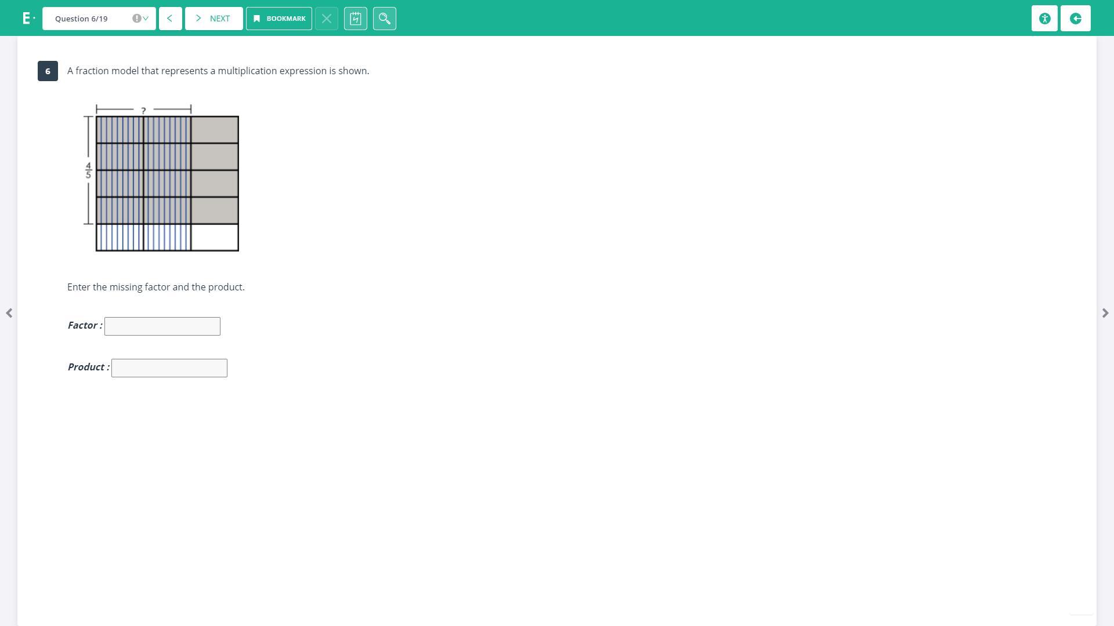Open accessibility options

coord(1044,19)
